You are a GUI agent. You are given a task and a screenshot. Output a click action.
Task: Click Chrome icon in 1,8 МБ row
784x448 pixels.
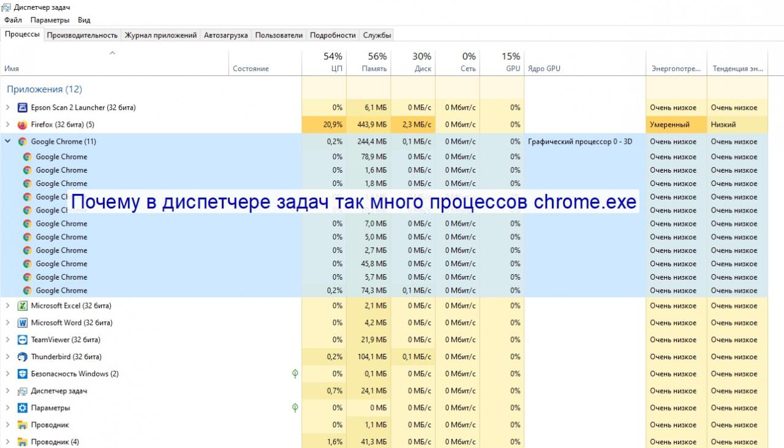coord(28,184)
